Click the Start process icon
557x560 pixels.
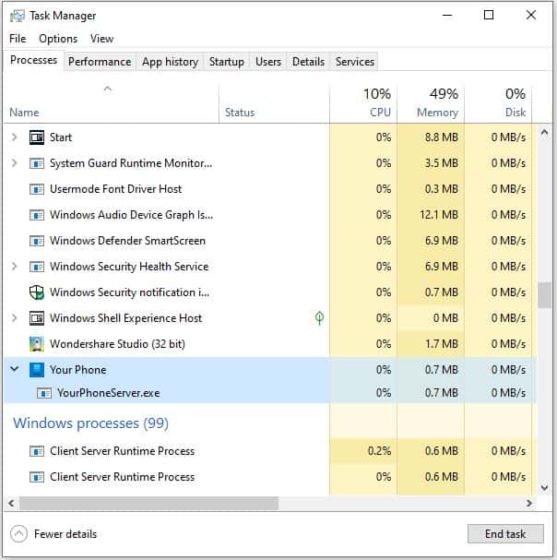[x=36, y=137]
